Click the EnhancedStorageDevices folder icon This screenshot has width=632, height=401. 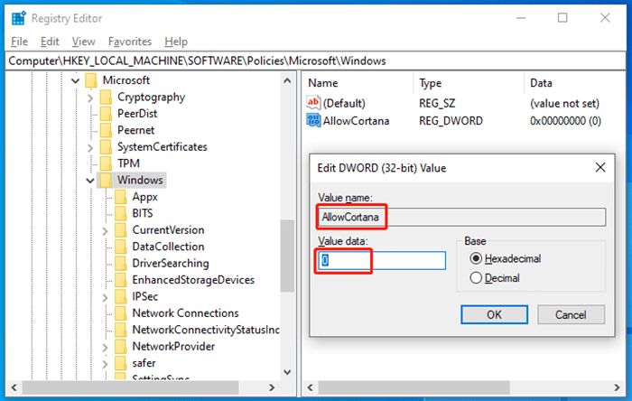[121, 280]
